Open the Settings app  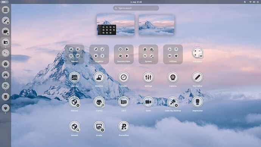(148, 77)
